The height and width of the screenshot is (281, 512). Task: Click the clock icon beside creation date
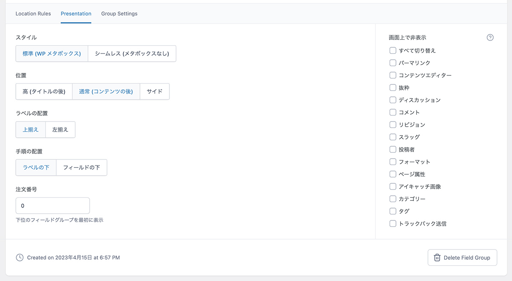tap(20, 258)
